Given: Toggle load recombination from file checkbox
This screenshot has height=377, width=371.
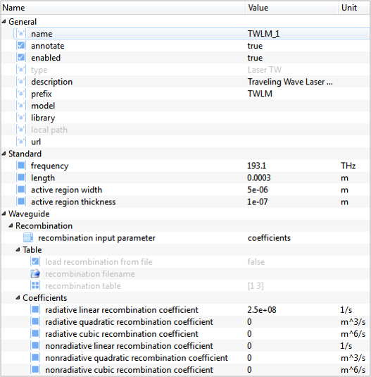Looking at the screenshot, I should point(35,261).
